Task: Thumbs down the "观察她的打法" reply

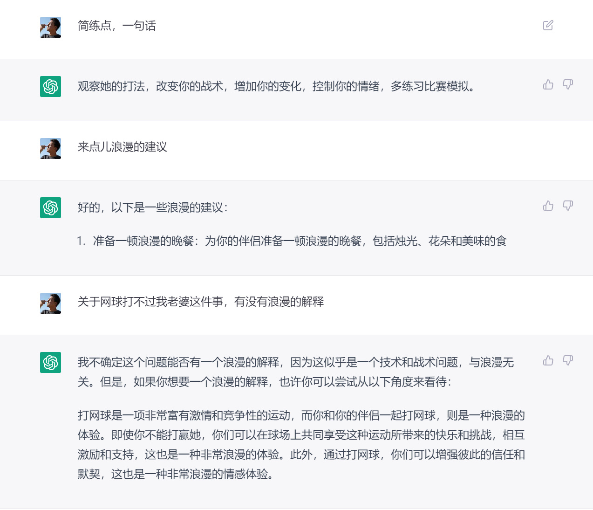Action: 568,84
